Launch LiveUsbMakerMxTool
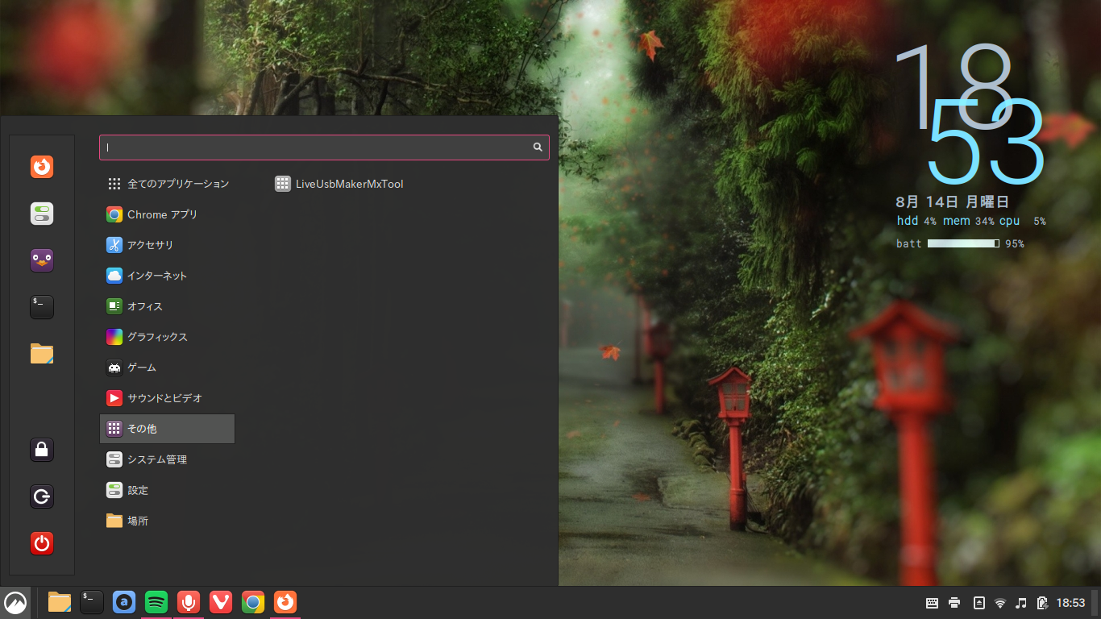Screen dimensions: 1101x619 click(339, 184)
